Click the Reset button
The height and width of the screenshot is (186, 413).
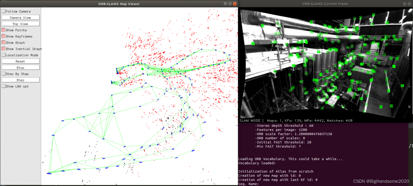click(x=20, y=61)
